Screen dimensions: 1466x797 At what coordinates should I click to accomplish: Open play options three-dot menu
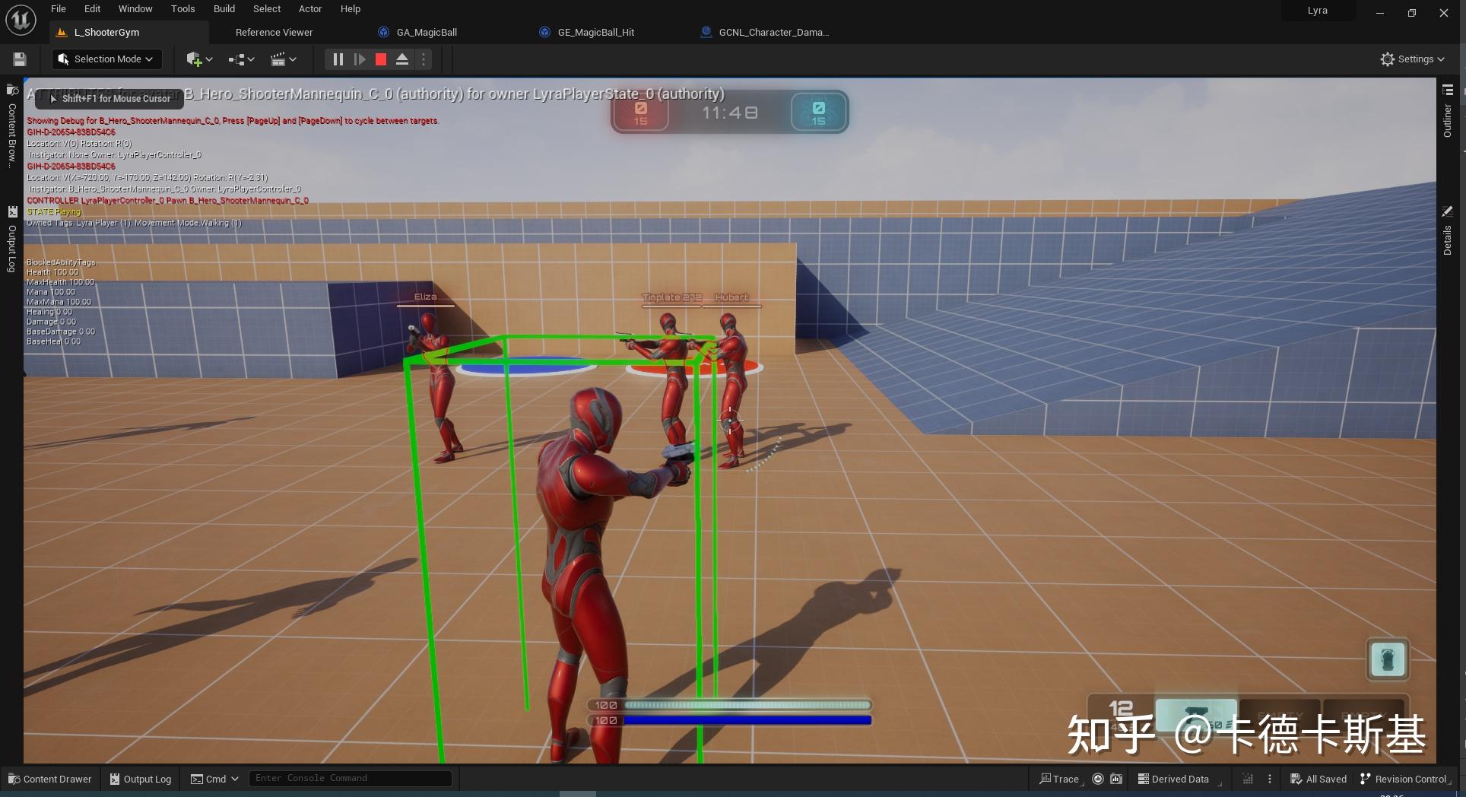pyautogui.click(x=424, y=59)
